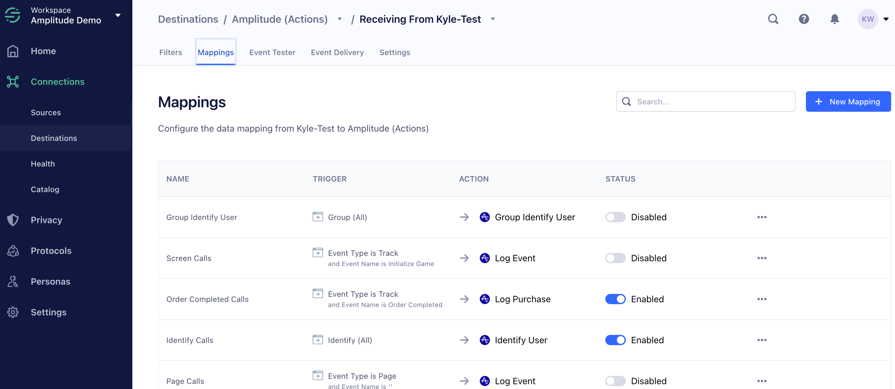Image resolution: width=895 pixels, height=389 pixels.
Task: Open the destination Settings tab
Action: click(x=394, y=52)
